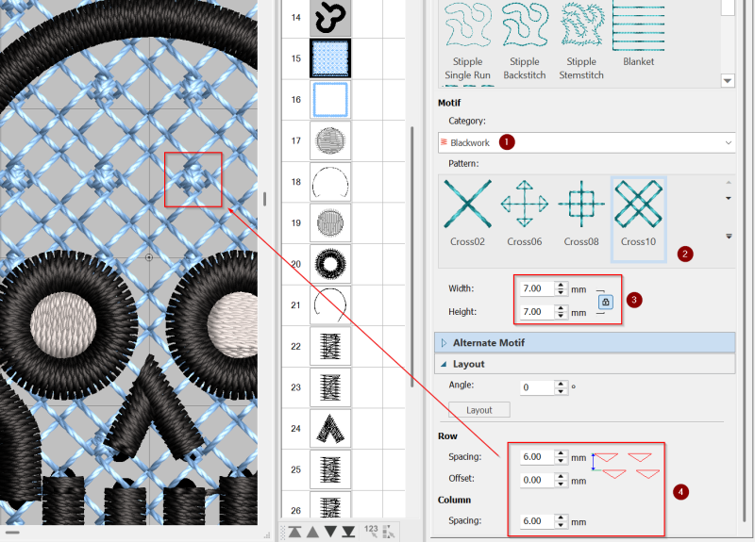Select object 15 blue motif fill thumbnail

pos(330,58)
